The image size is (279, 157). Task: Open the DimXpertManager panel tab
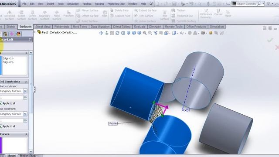(12, 34)
